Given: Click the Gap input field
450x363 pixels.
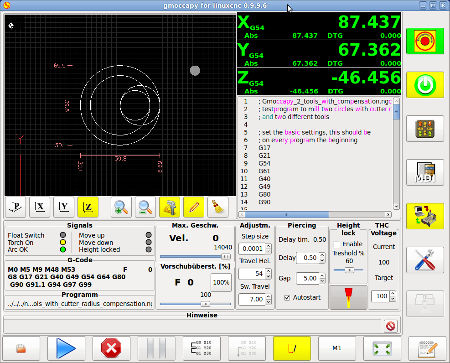Looking at the screenshot, I should (x=307, y=278).
